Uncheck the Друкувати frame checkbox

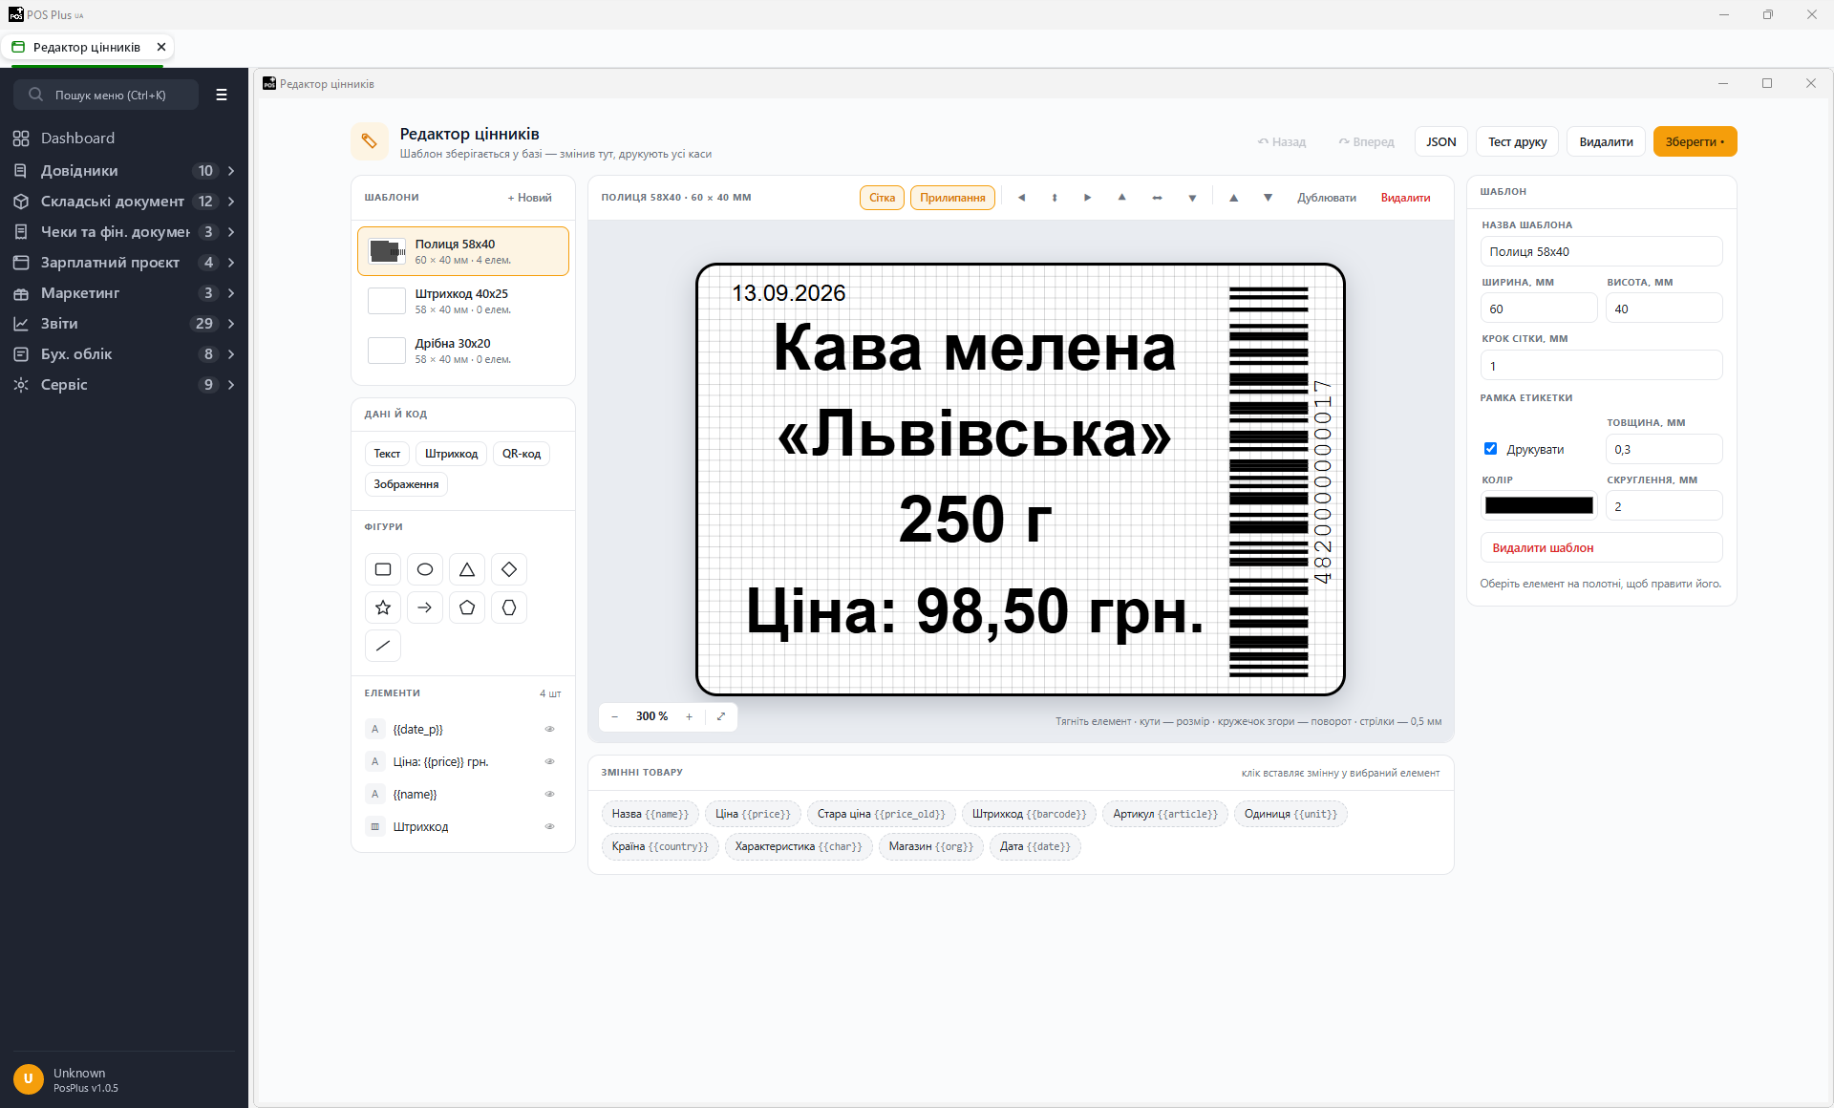click(x=1490, y=449)
